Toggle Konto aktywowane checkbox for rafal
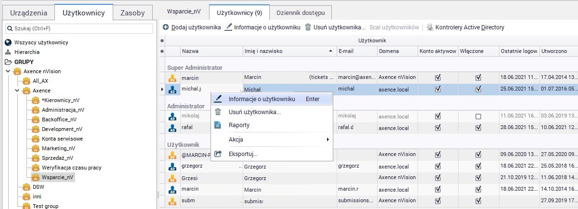Viewport: 578px width, 209px height. (438, 128)
